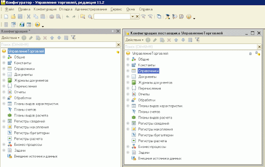
Task: Select Регистры бухгалтерии in supplier tree
Action: tap(156, 135)
